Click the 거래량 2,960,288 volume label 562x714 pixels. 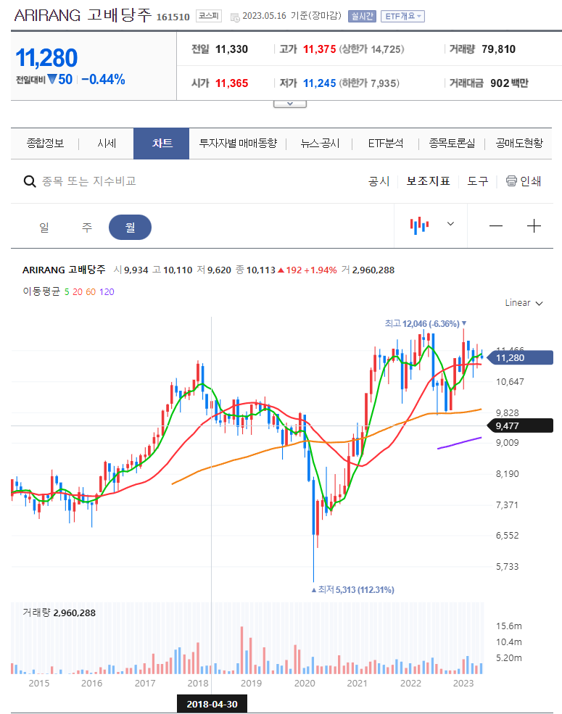[x=59, y=613]
